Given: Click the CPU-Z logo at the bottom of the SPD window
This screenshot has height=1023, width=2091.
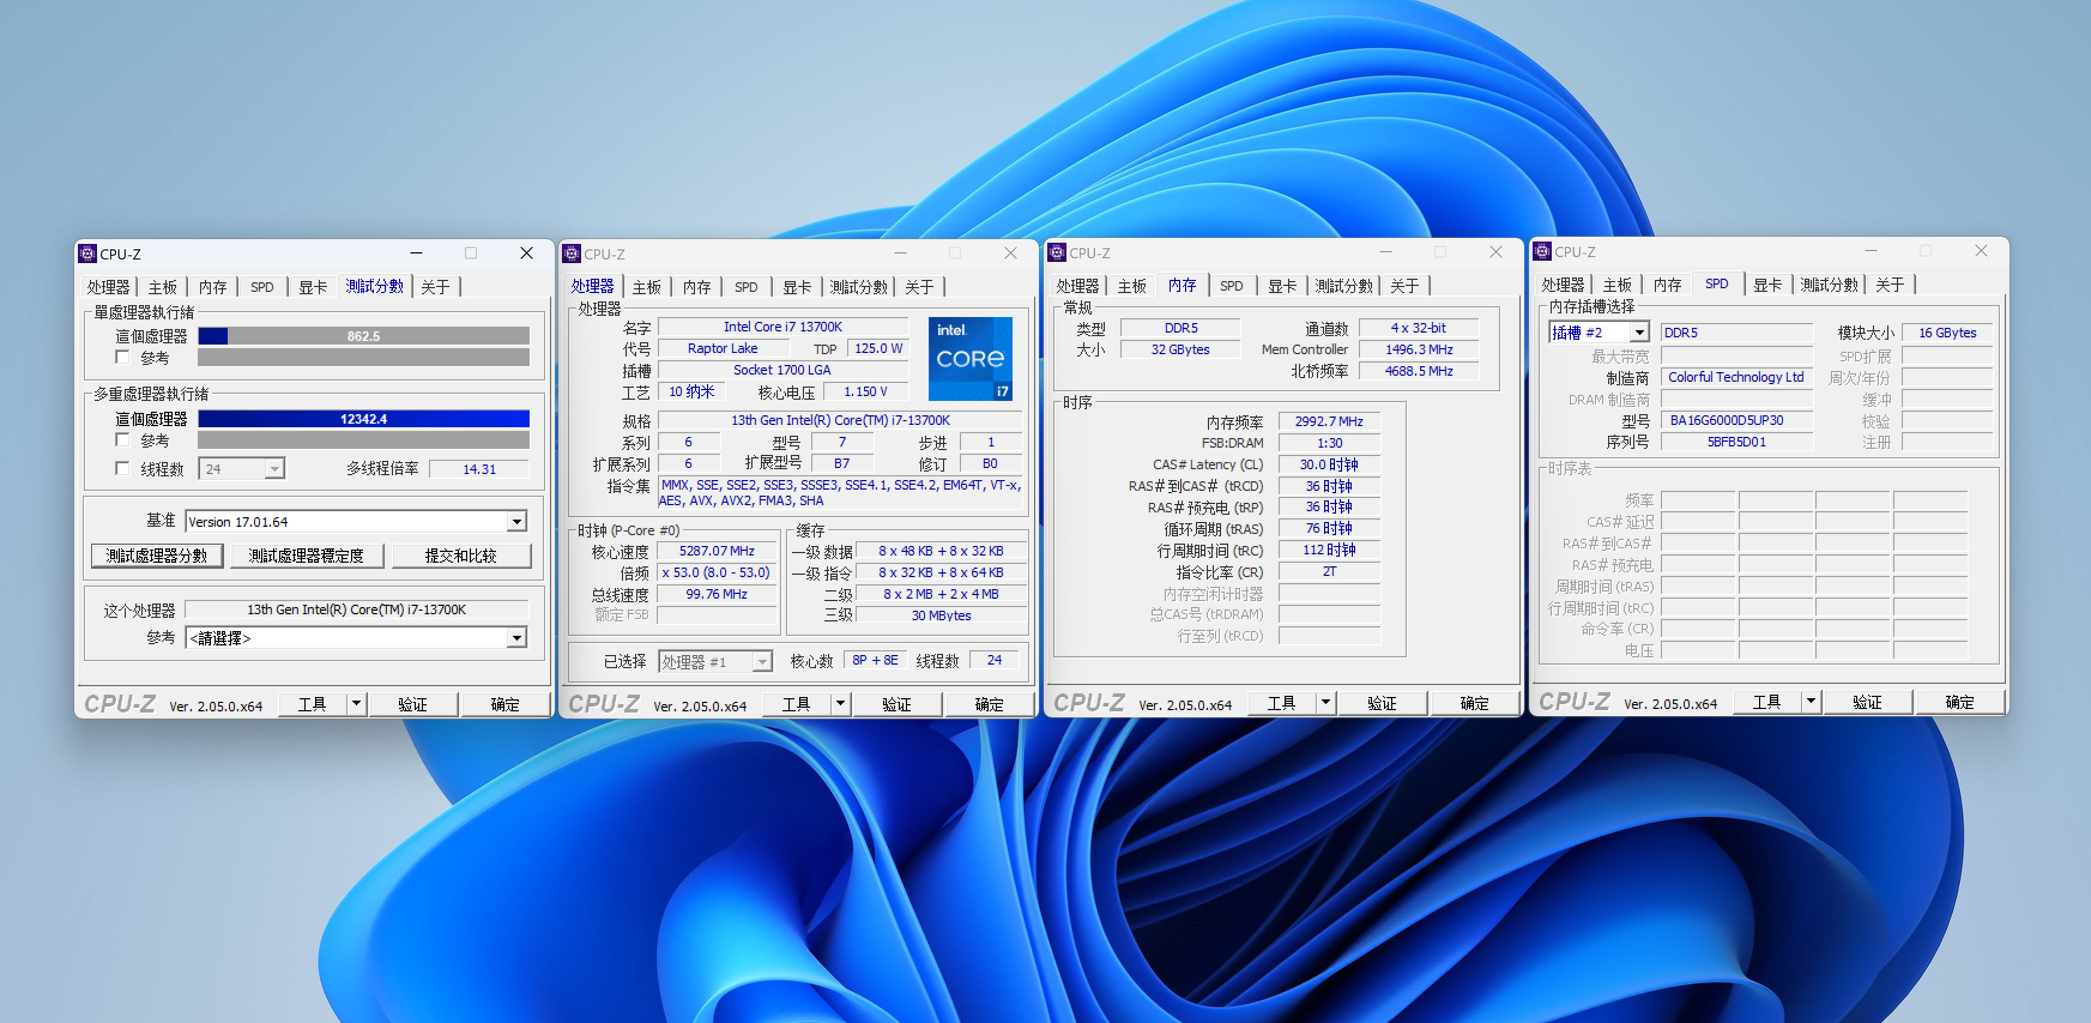Looking at the screenshot, I should coord(1573,702).
